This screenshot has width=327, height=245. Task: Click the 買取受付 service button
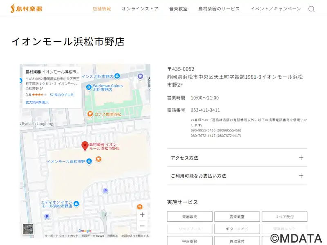coord(237,241)
